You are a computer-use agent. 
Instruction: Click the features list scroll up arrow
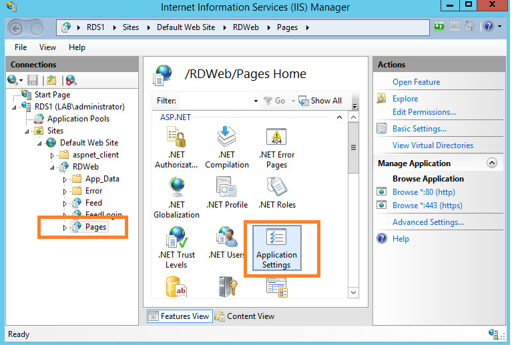pos(353,117)
